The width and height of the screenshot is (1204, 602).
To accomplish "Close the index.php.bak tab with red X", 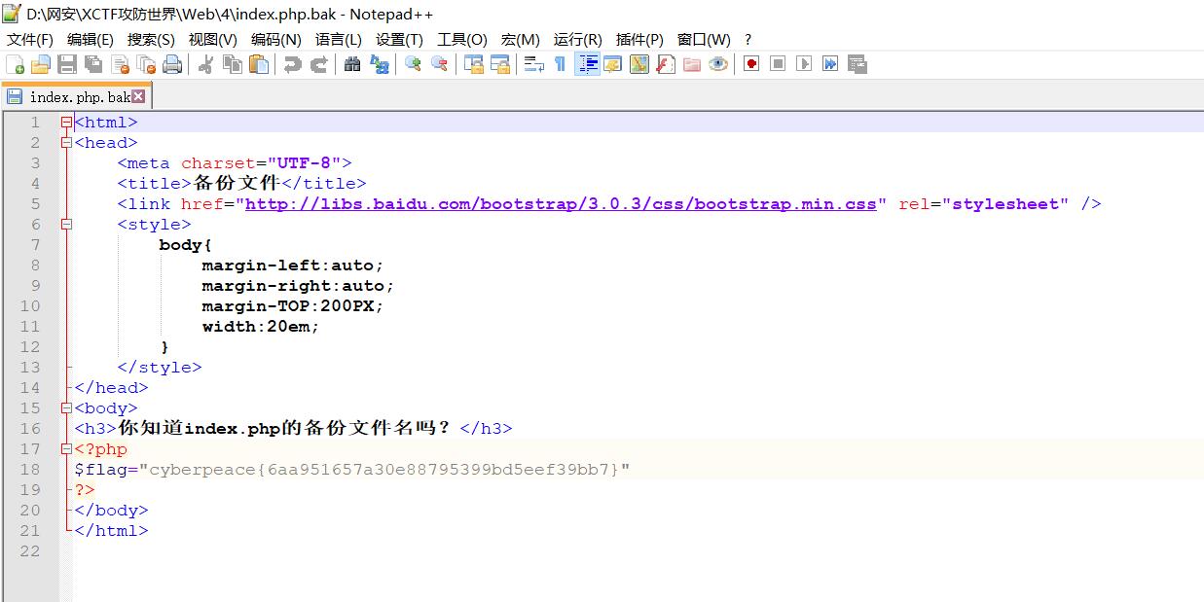I will pyautogui.click(x=138, y=96).
